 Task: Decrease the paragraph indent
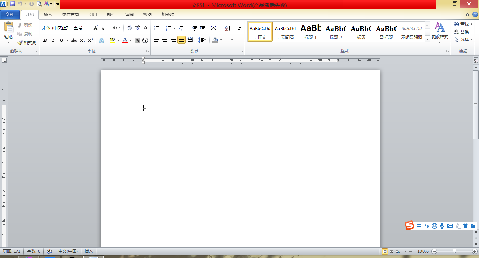195,28
